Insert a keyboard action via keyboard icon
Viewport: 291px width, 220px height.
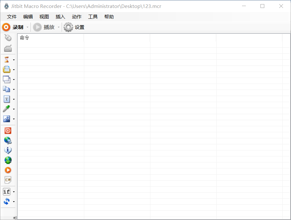coord(8,48)
